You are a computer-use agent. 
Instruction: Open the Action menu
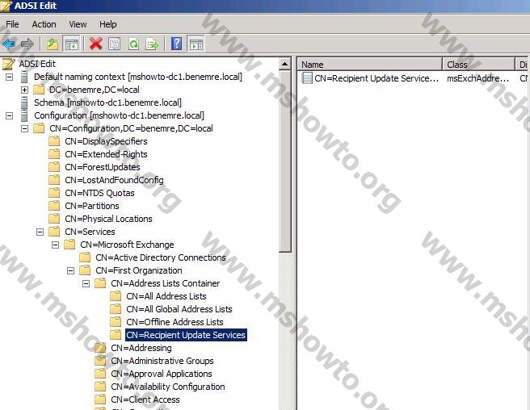point(44,24)
